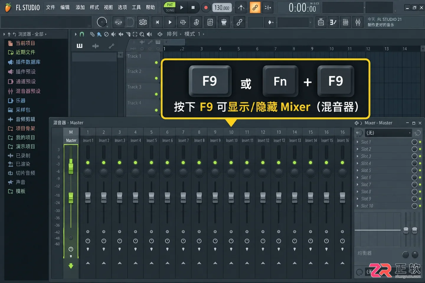Expand Insert 8 send arrow at bottom
This screenshot has width=425, height=283.
pyautogui.click(x=199, y=263)
